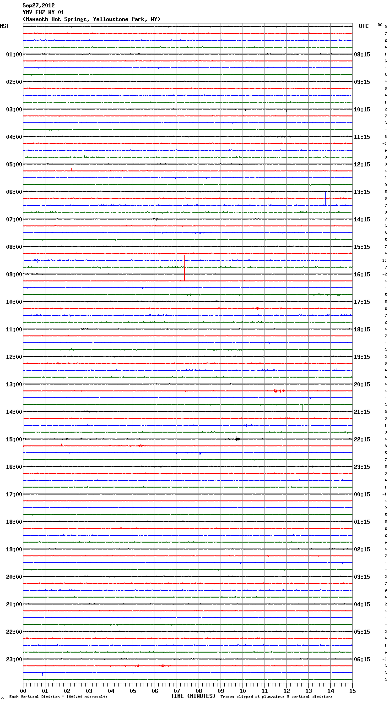This screenshot has height=703, width=389.
Task: Click the "MST" timezone header
Action: (x=5, y=26)
